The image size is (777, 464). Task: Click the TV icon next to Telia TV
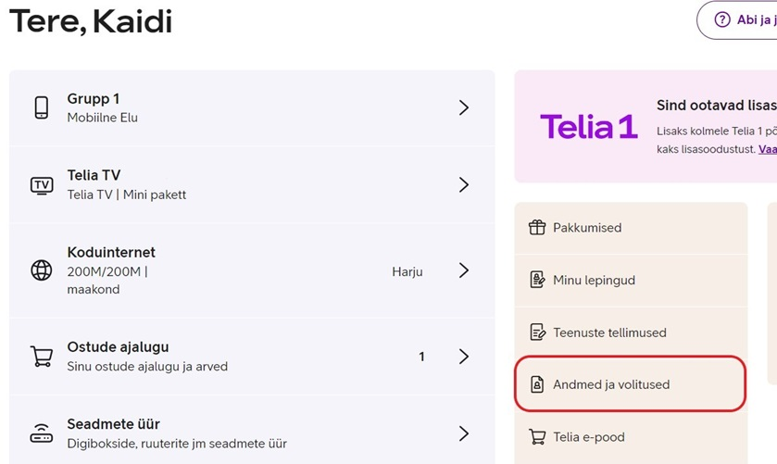[42, 185]
